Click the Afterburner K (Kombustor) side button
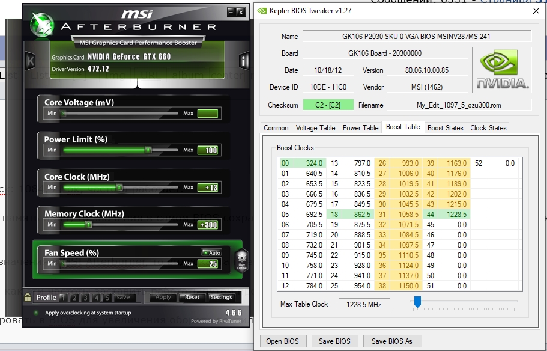 [x=30, y=61]
